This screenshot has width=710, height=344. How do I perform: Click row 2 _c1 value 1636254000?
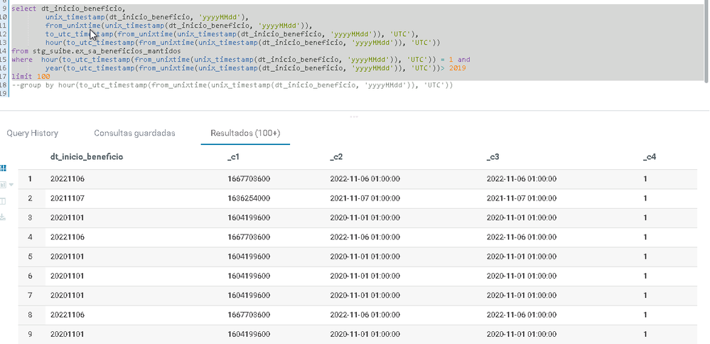pyautogui.click(x=249, y=198)
